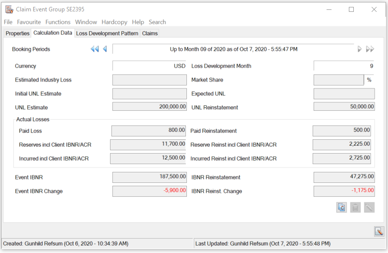Jump to the last booking period
The image size is (388, 253).
coord(370,49)
